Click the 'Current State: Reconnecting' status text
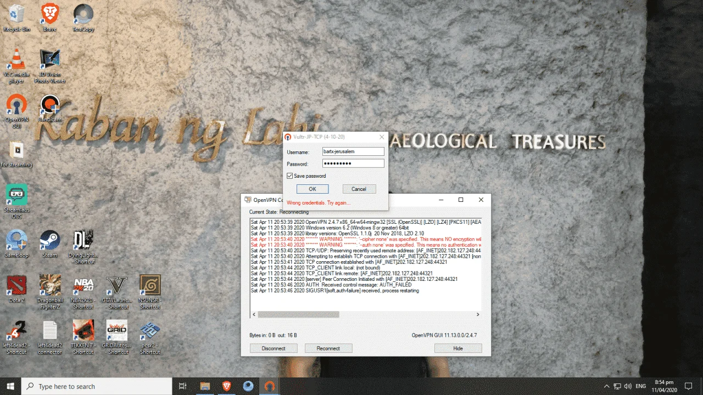The image size is (703, 395). tap(279, 212)
